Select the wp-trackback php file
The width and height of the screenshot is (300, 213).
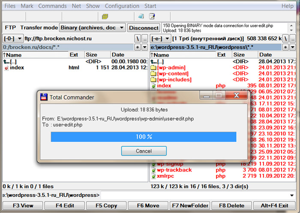(223, 170)
